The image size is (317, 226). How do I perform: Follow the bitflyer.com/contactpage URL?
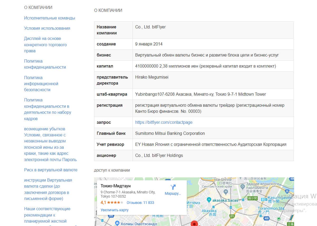pos(164,122)
